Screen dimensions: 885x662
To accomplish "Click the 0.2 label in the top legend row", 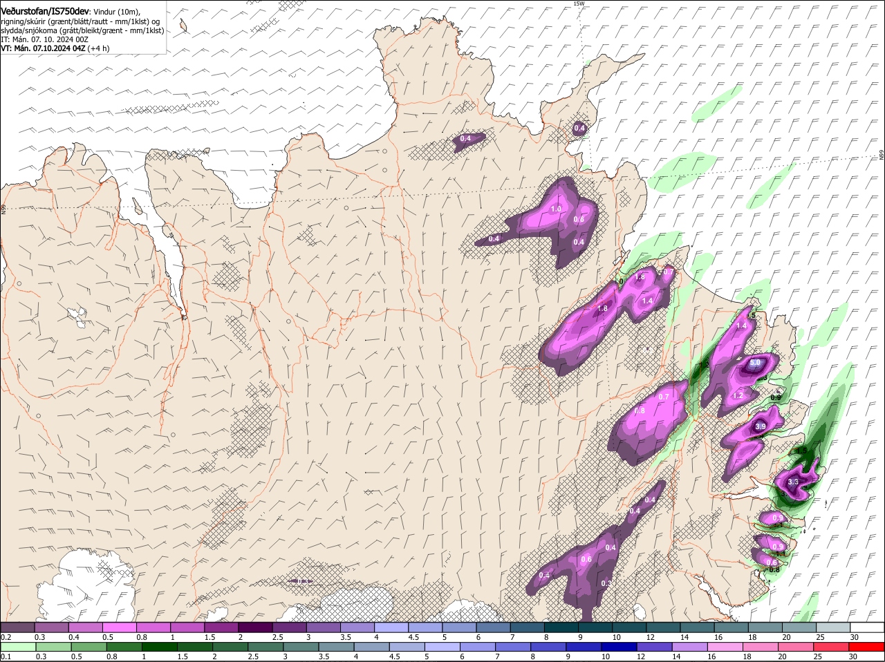I will click(6, 636).
